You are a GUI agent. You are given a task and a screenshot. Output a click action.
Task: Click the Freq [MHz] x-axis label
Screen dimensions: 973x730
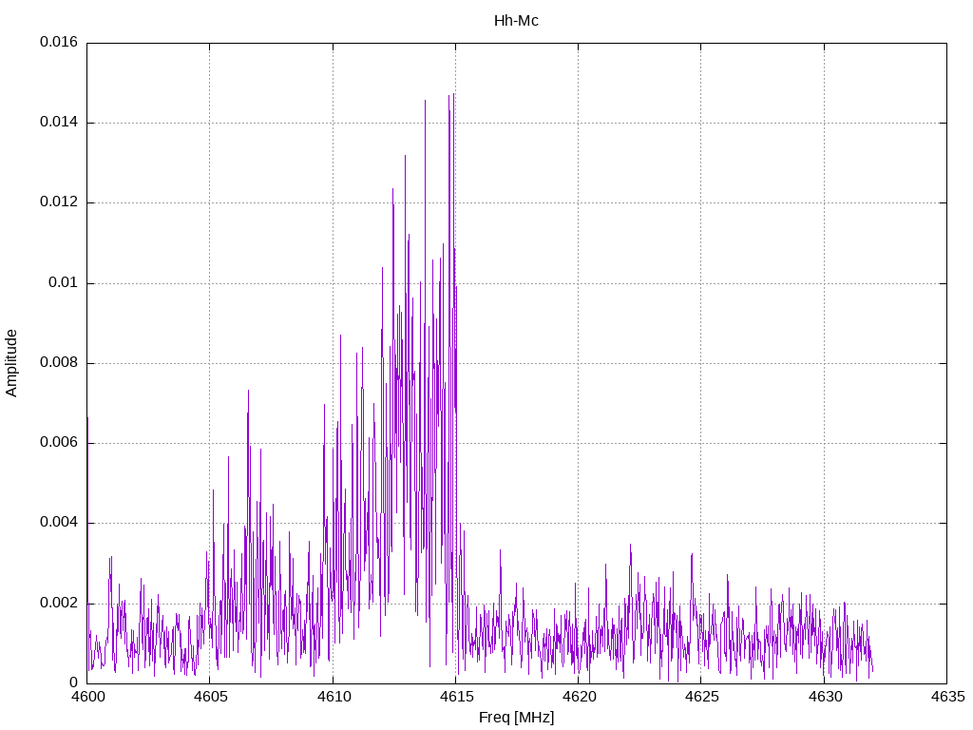[x=516, y=718]
